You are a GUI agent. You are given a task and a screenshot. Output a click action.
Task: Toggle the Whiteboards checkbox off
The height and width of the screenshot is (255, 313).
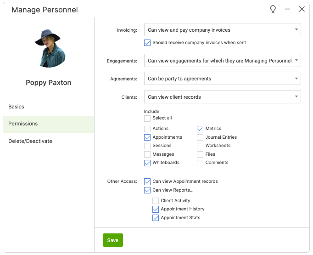[147, 163]
